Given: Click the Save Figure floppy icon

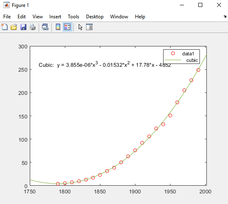Looking at the screenshot, I should click(23, 27).
